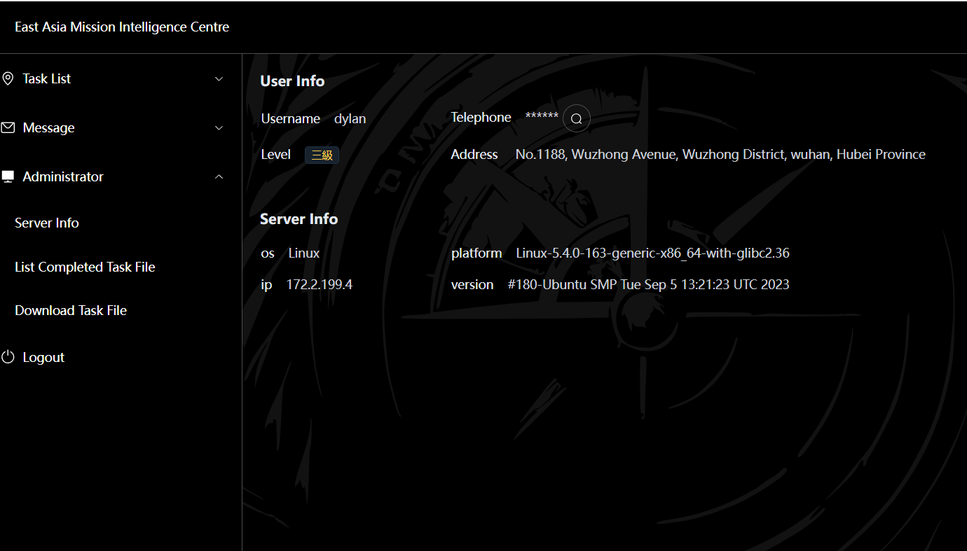967x551 pixels.
Task: Select the Task List menu label
Action: point(46,78)
